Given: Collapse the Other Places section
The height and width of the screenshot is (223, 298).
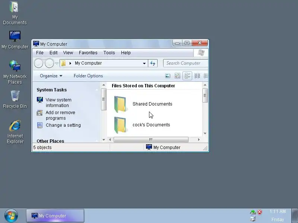Looking at the screenshot, I should coord(96,141).
